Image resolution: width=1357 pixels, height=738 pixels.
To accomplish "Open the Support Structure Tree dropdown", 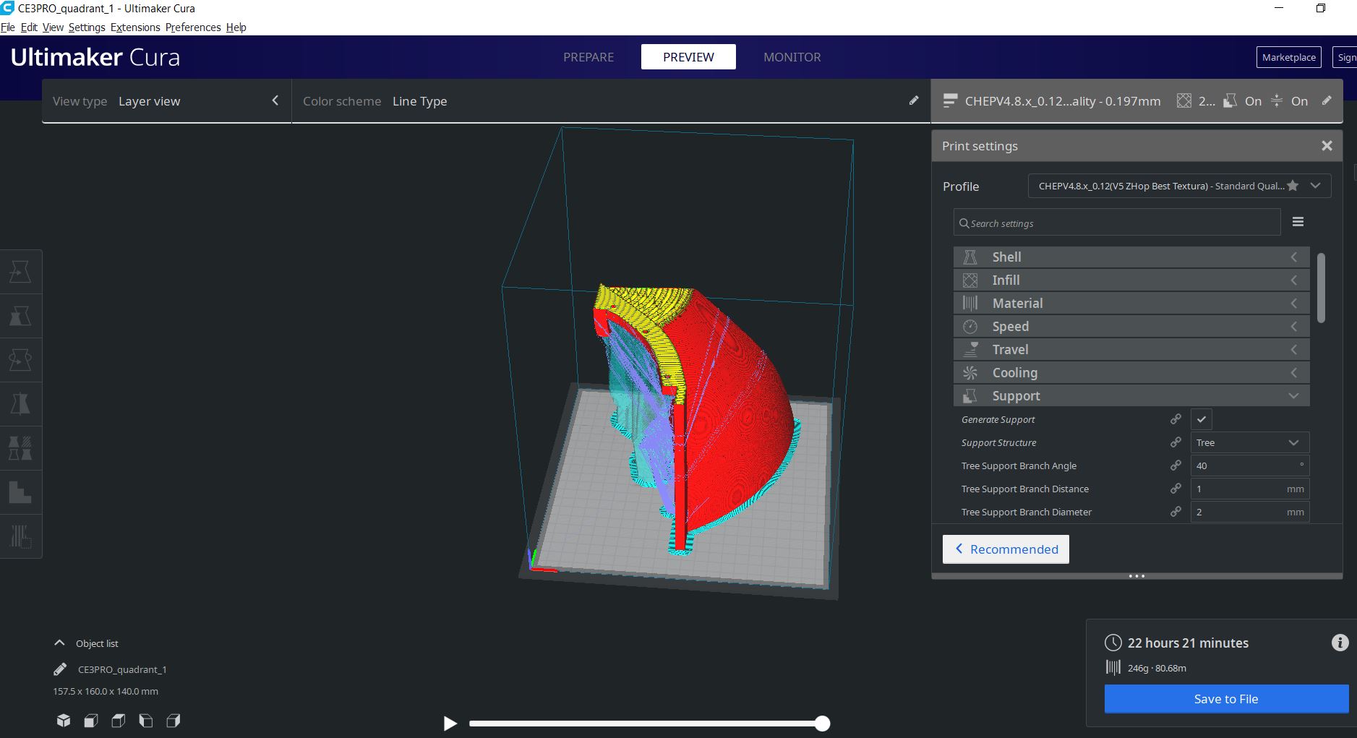I will tap(1250, 442).
